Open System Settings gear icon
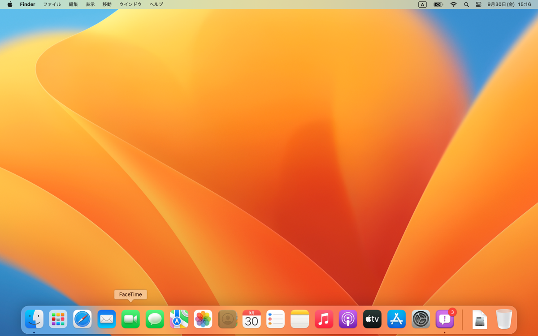Viewport: 538px width, 336px height. (421, 319)
